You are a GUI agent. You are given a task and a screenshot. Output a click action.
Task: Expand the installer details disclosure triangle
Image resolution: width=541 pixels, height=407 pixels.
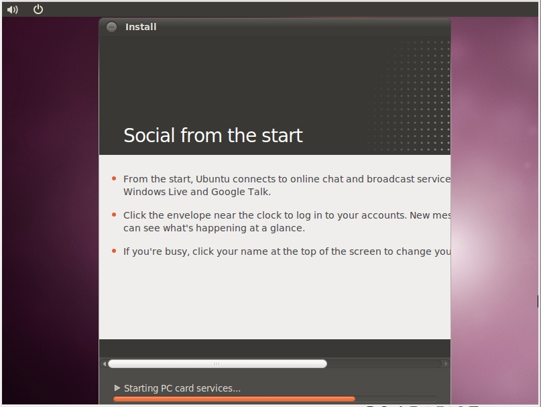117,388
